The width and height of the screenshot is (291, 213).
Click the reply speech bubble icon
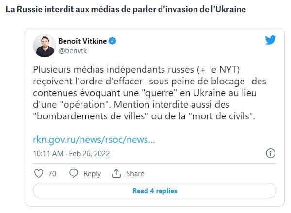click(x=74, y=173)
